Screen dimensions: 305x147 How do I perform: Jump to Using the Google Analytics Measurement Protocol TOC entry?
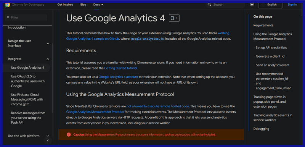(273, 36)
